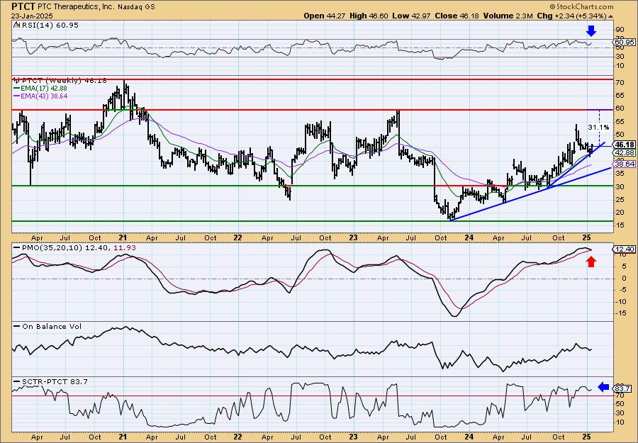The width and height of the screenshot is (638, 443).
Task: Click the Low 42.97 value
Action: (411, 16)
